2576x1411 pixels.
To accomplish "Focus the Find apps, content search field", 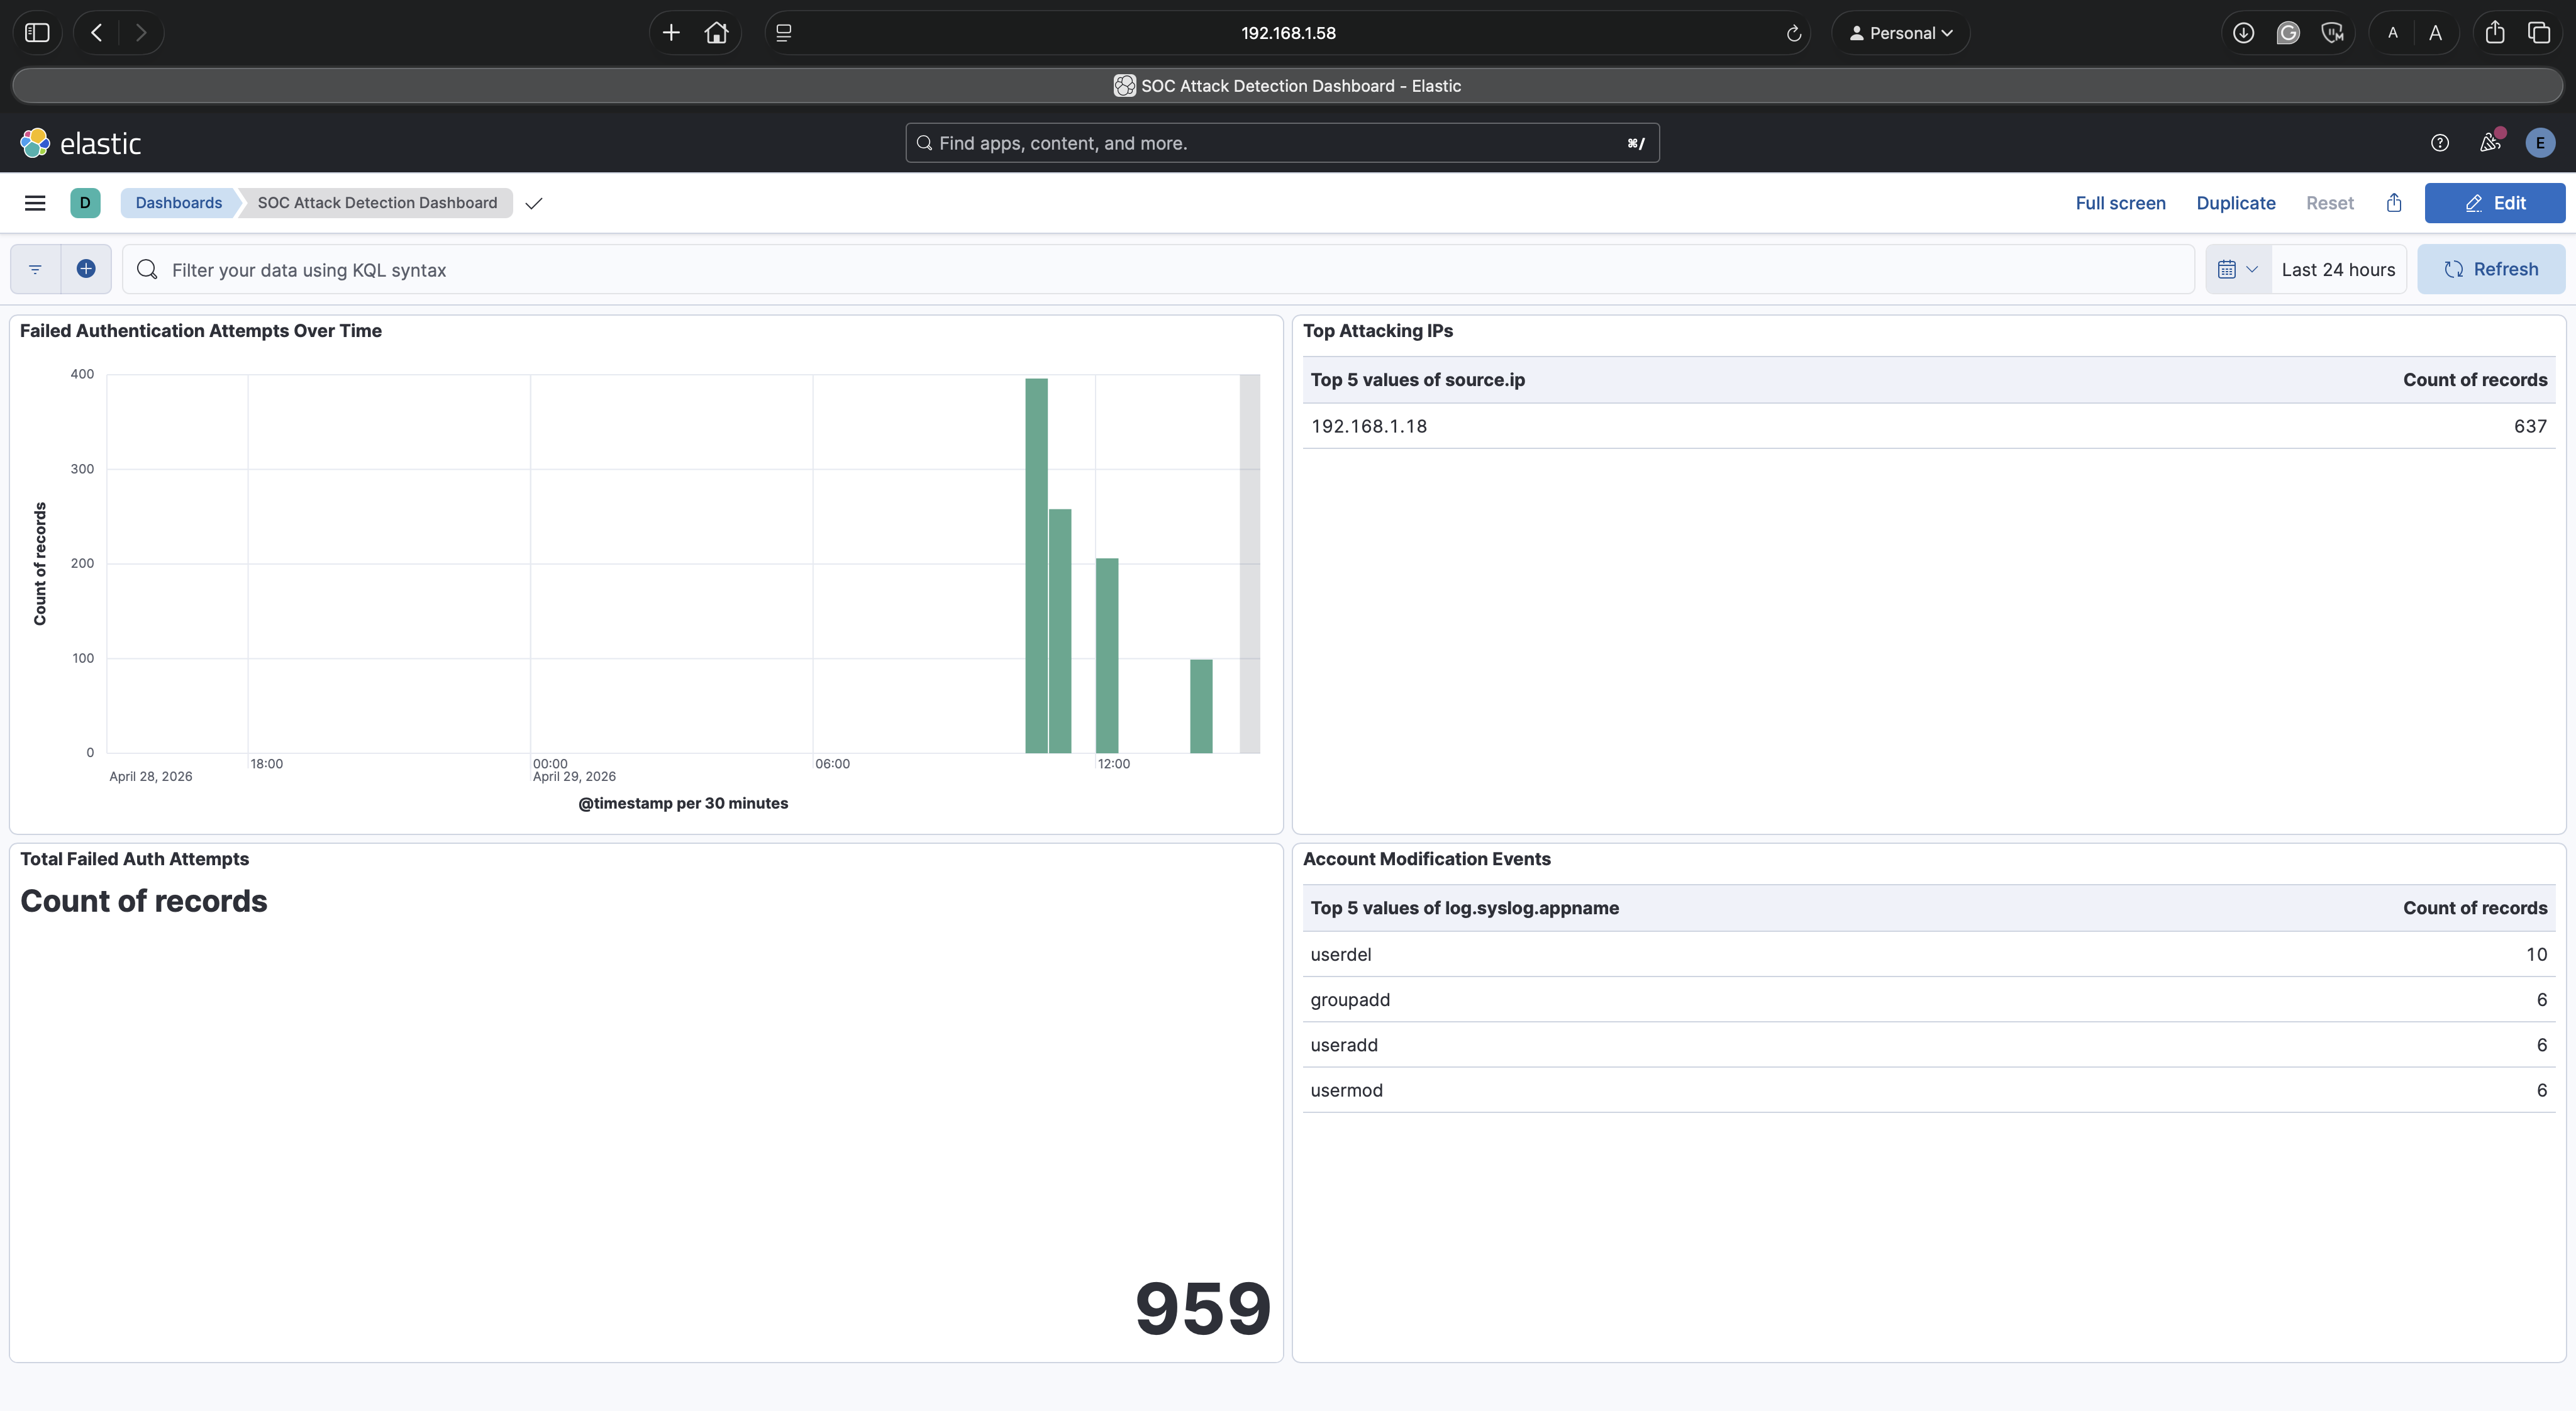I will click(1282, 143).
